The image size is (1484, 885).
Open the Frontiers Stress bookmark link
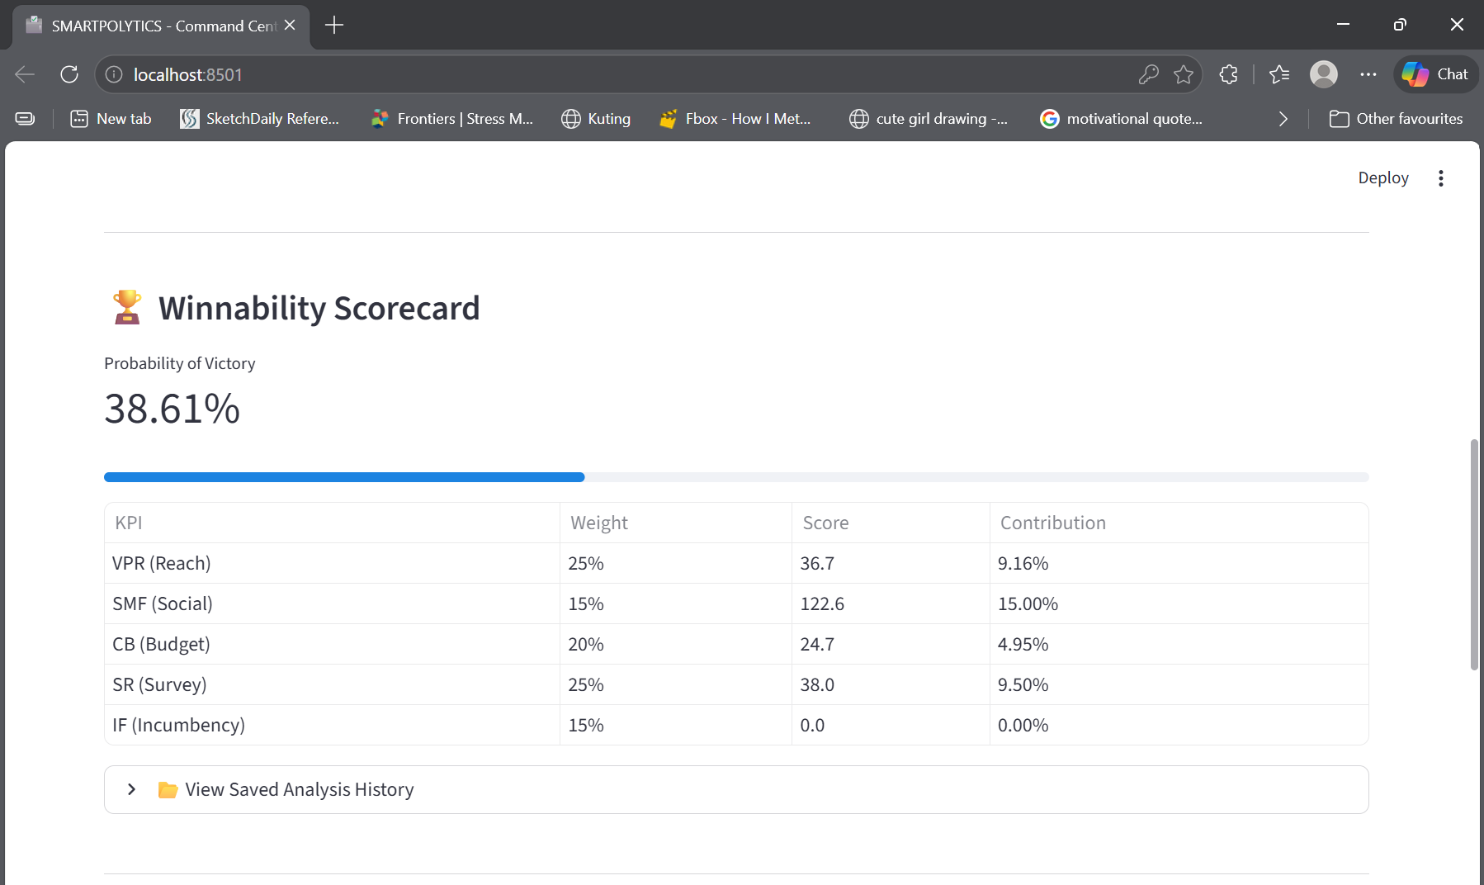pos(451,118)
